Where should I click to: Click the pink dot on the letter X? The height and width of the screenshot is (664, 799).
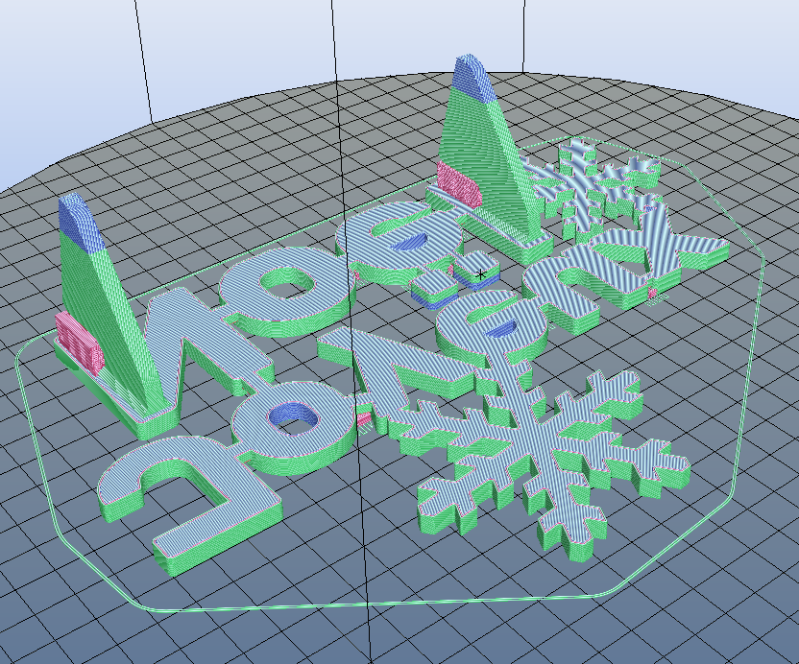pyautogui.click(x=651, y=294)
